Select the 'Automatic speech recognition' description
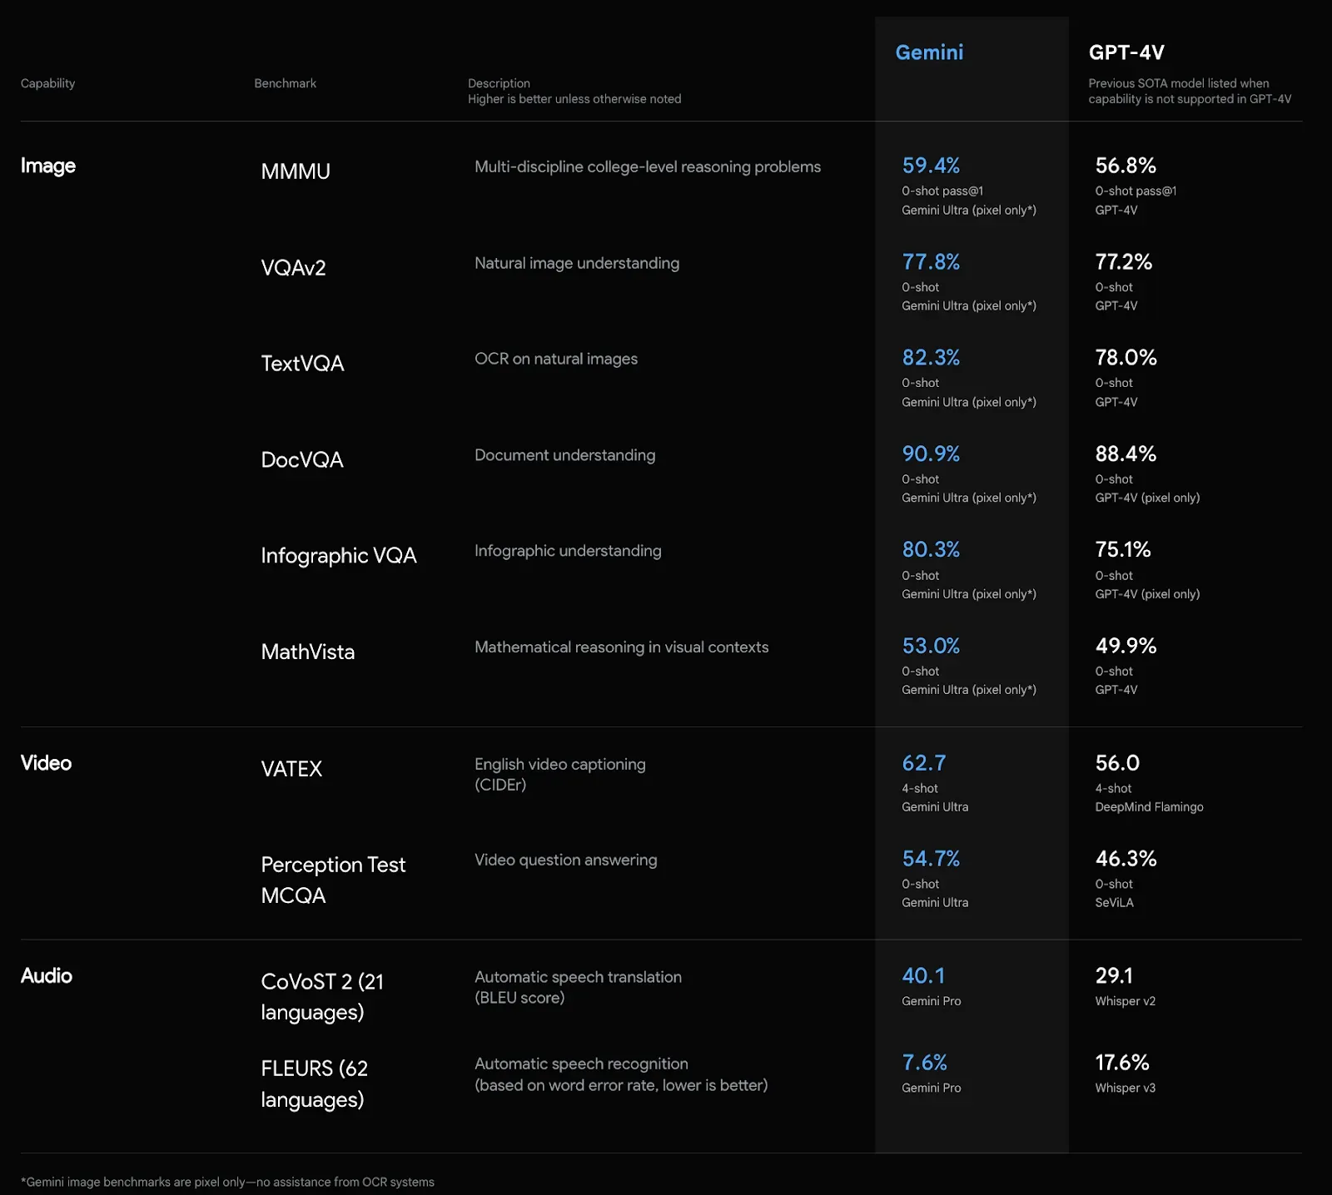Image resolution: width=1332 pixels, height=1195 pixels. coord(621,1074)
